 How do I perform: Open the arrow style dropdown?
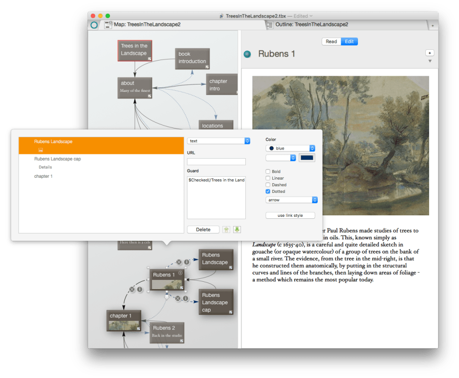tap(292, 200)
